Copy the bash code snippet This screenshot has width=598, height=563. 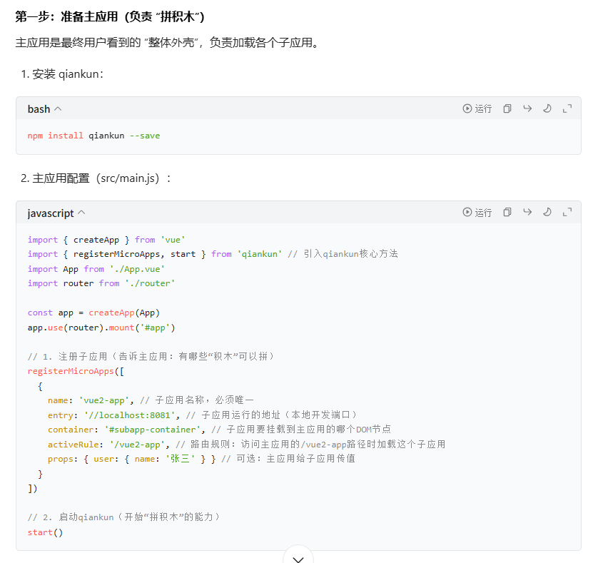point(507,108)
